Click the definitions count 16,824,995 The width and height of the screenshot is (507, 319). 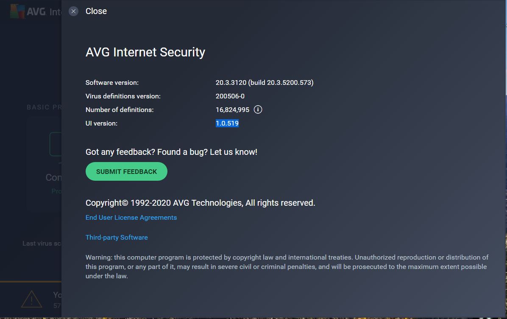point(232,109)
